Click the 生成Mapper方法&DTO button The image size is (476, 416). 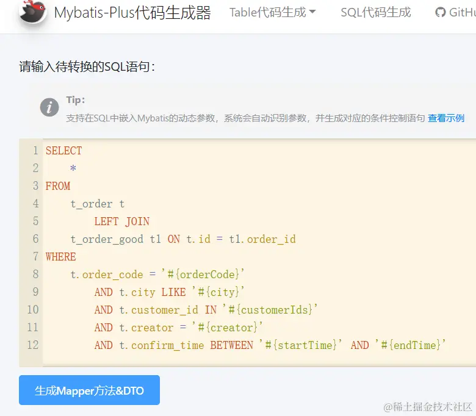(89, 390)
